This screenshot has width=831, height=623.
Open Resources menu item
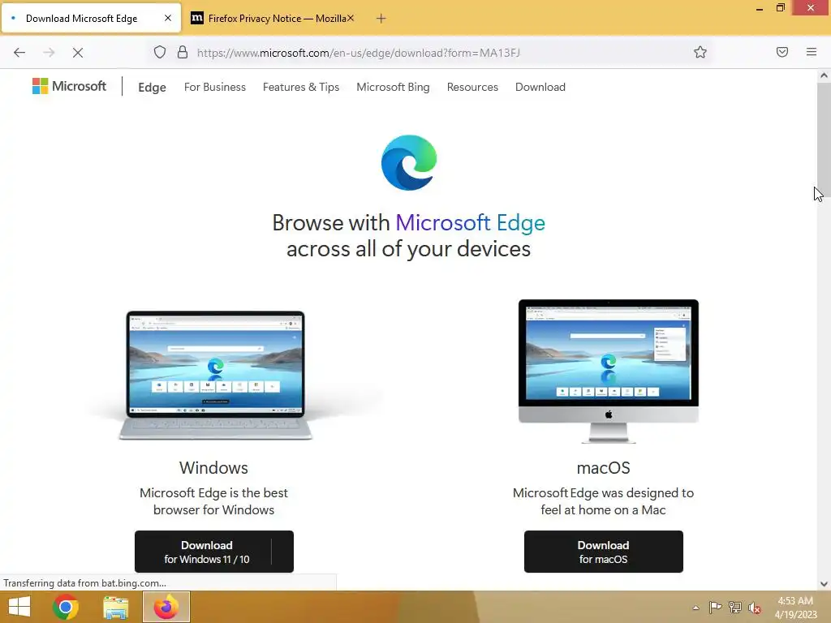[x=472, y=87]
